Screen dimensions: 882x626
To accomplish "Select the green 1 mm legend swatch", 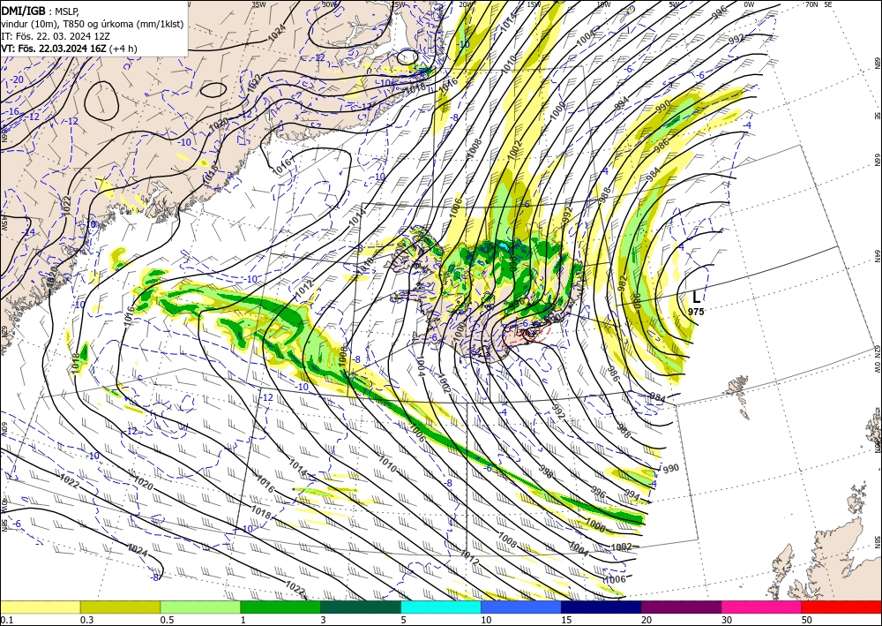I will (280, 607).
